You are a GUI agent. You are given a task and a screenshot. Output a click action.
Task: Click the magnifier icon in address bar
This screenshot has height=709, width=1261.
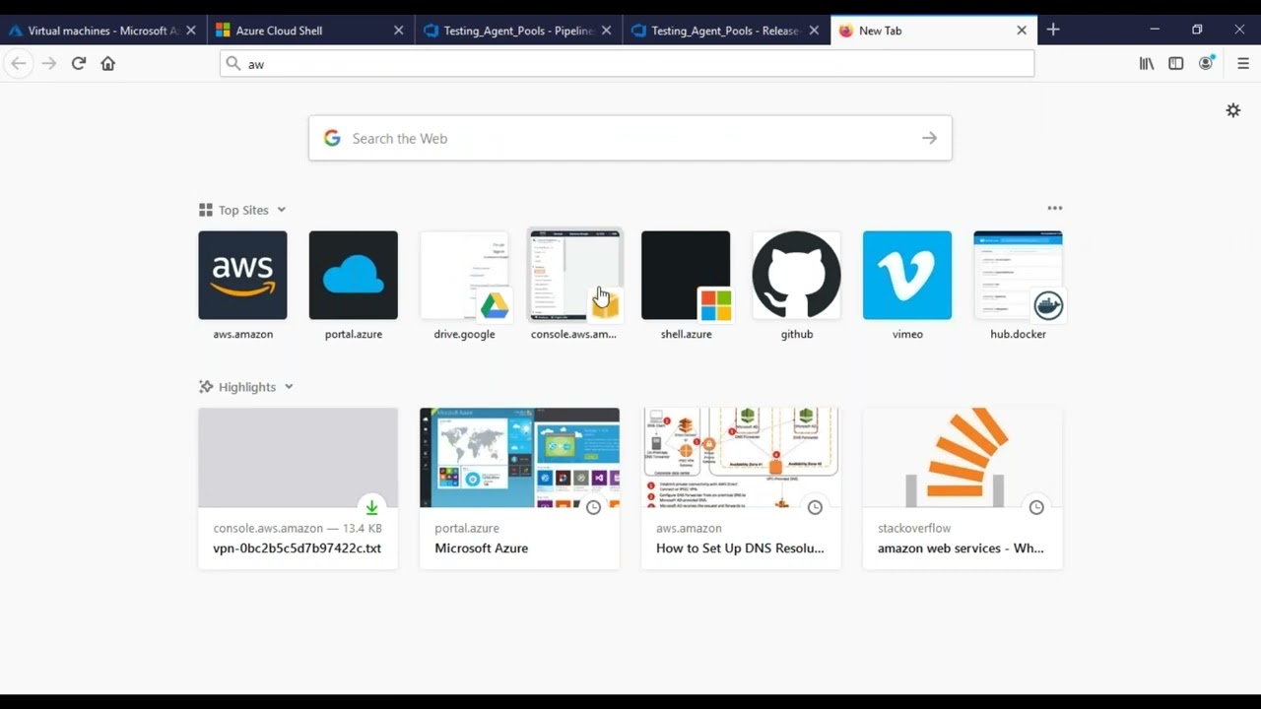[x=233, y=64]
